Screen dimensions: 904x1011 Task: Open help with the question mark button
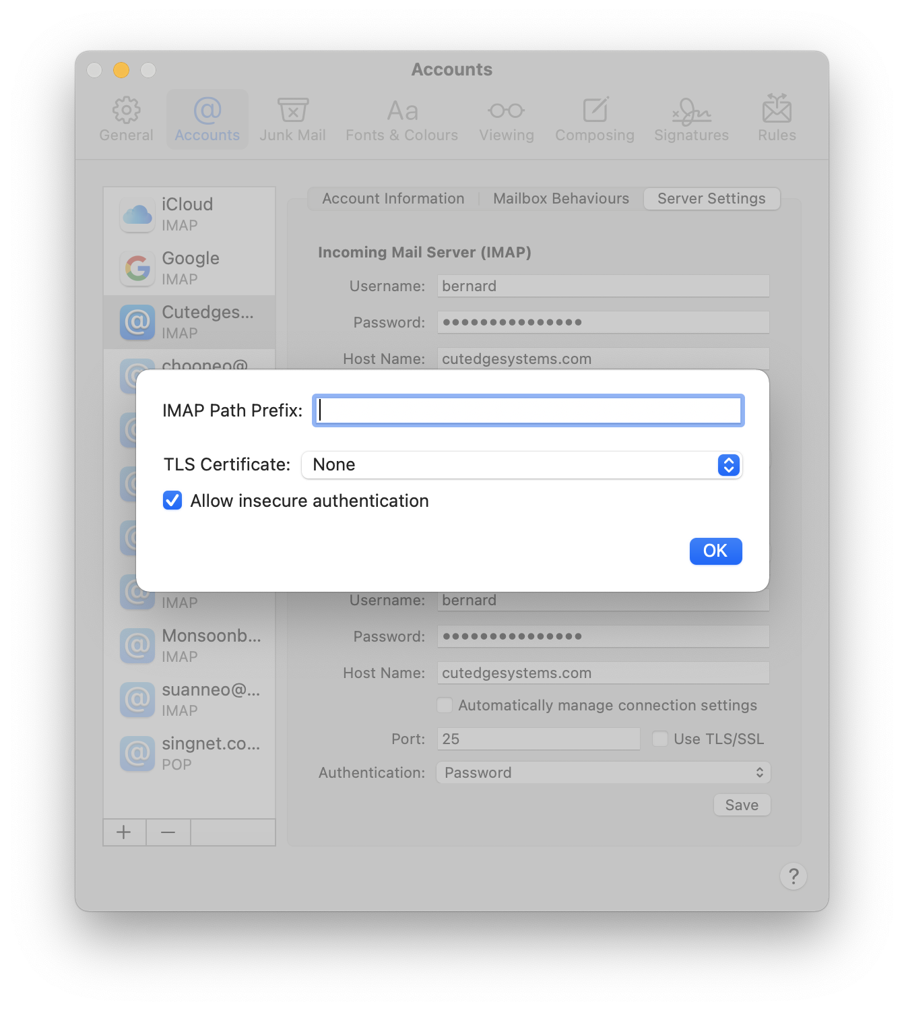[794, 876]
